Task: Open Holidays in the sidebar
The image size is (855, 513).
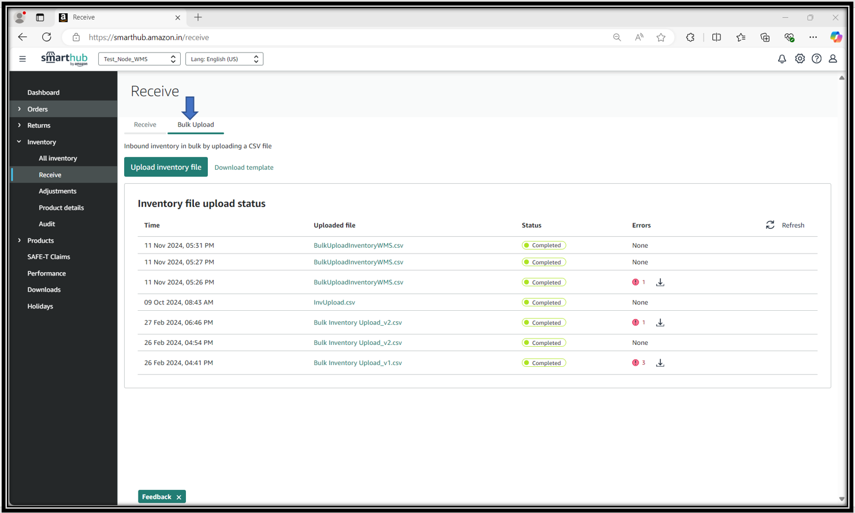Action: point(40,306)
